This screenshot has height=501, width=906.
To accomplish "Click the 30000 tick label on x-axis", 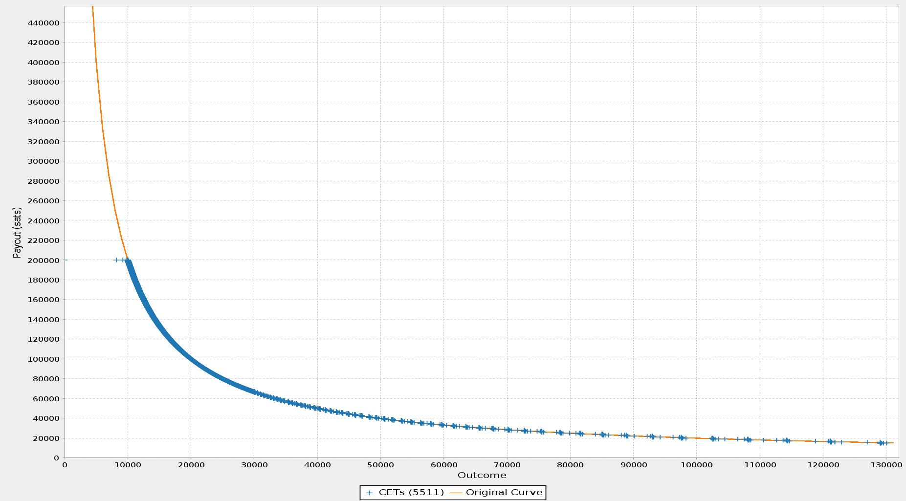I will [x=254, y=466].
